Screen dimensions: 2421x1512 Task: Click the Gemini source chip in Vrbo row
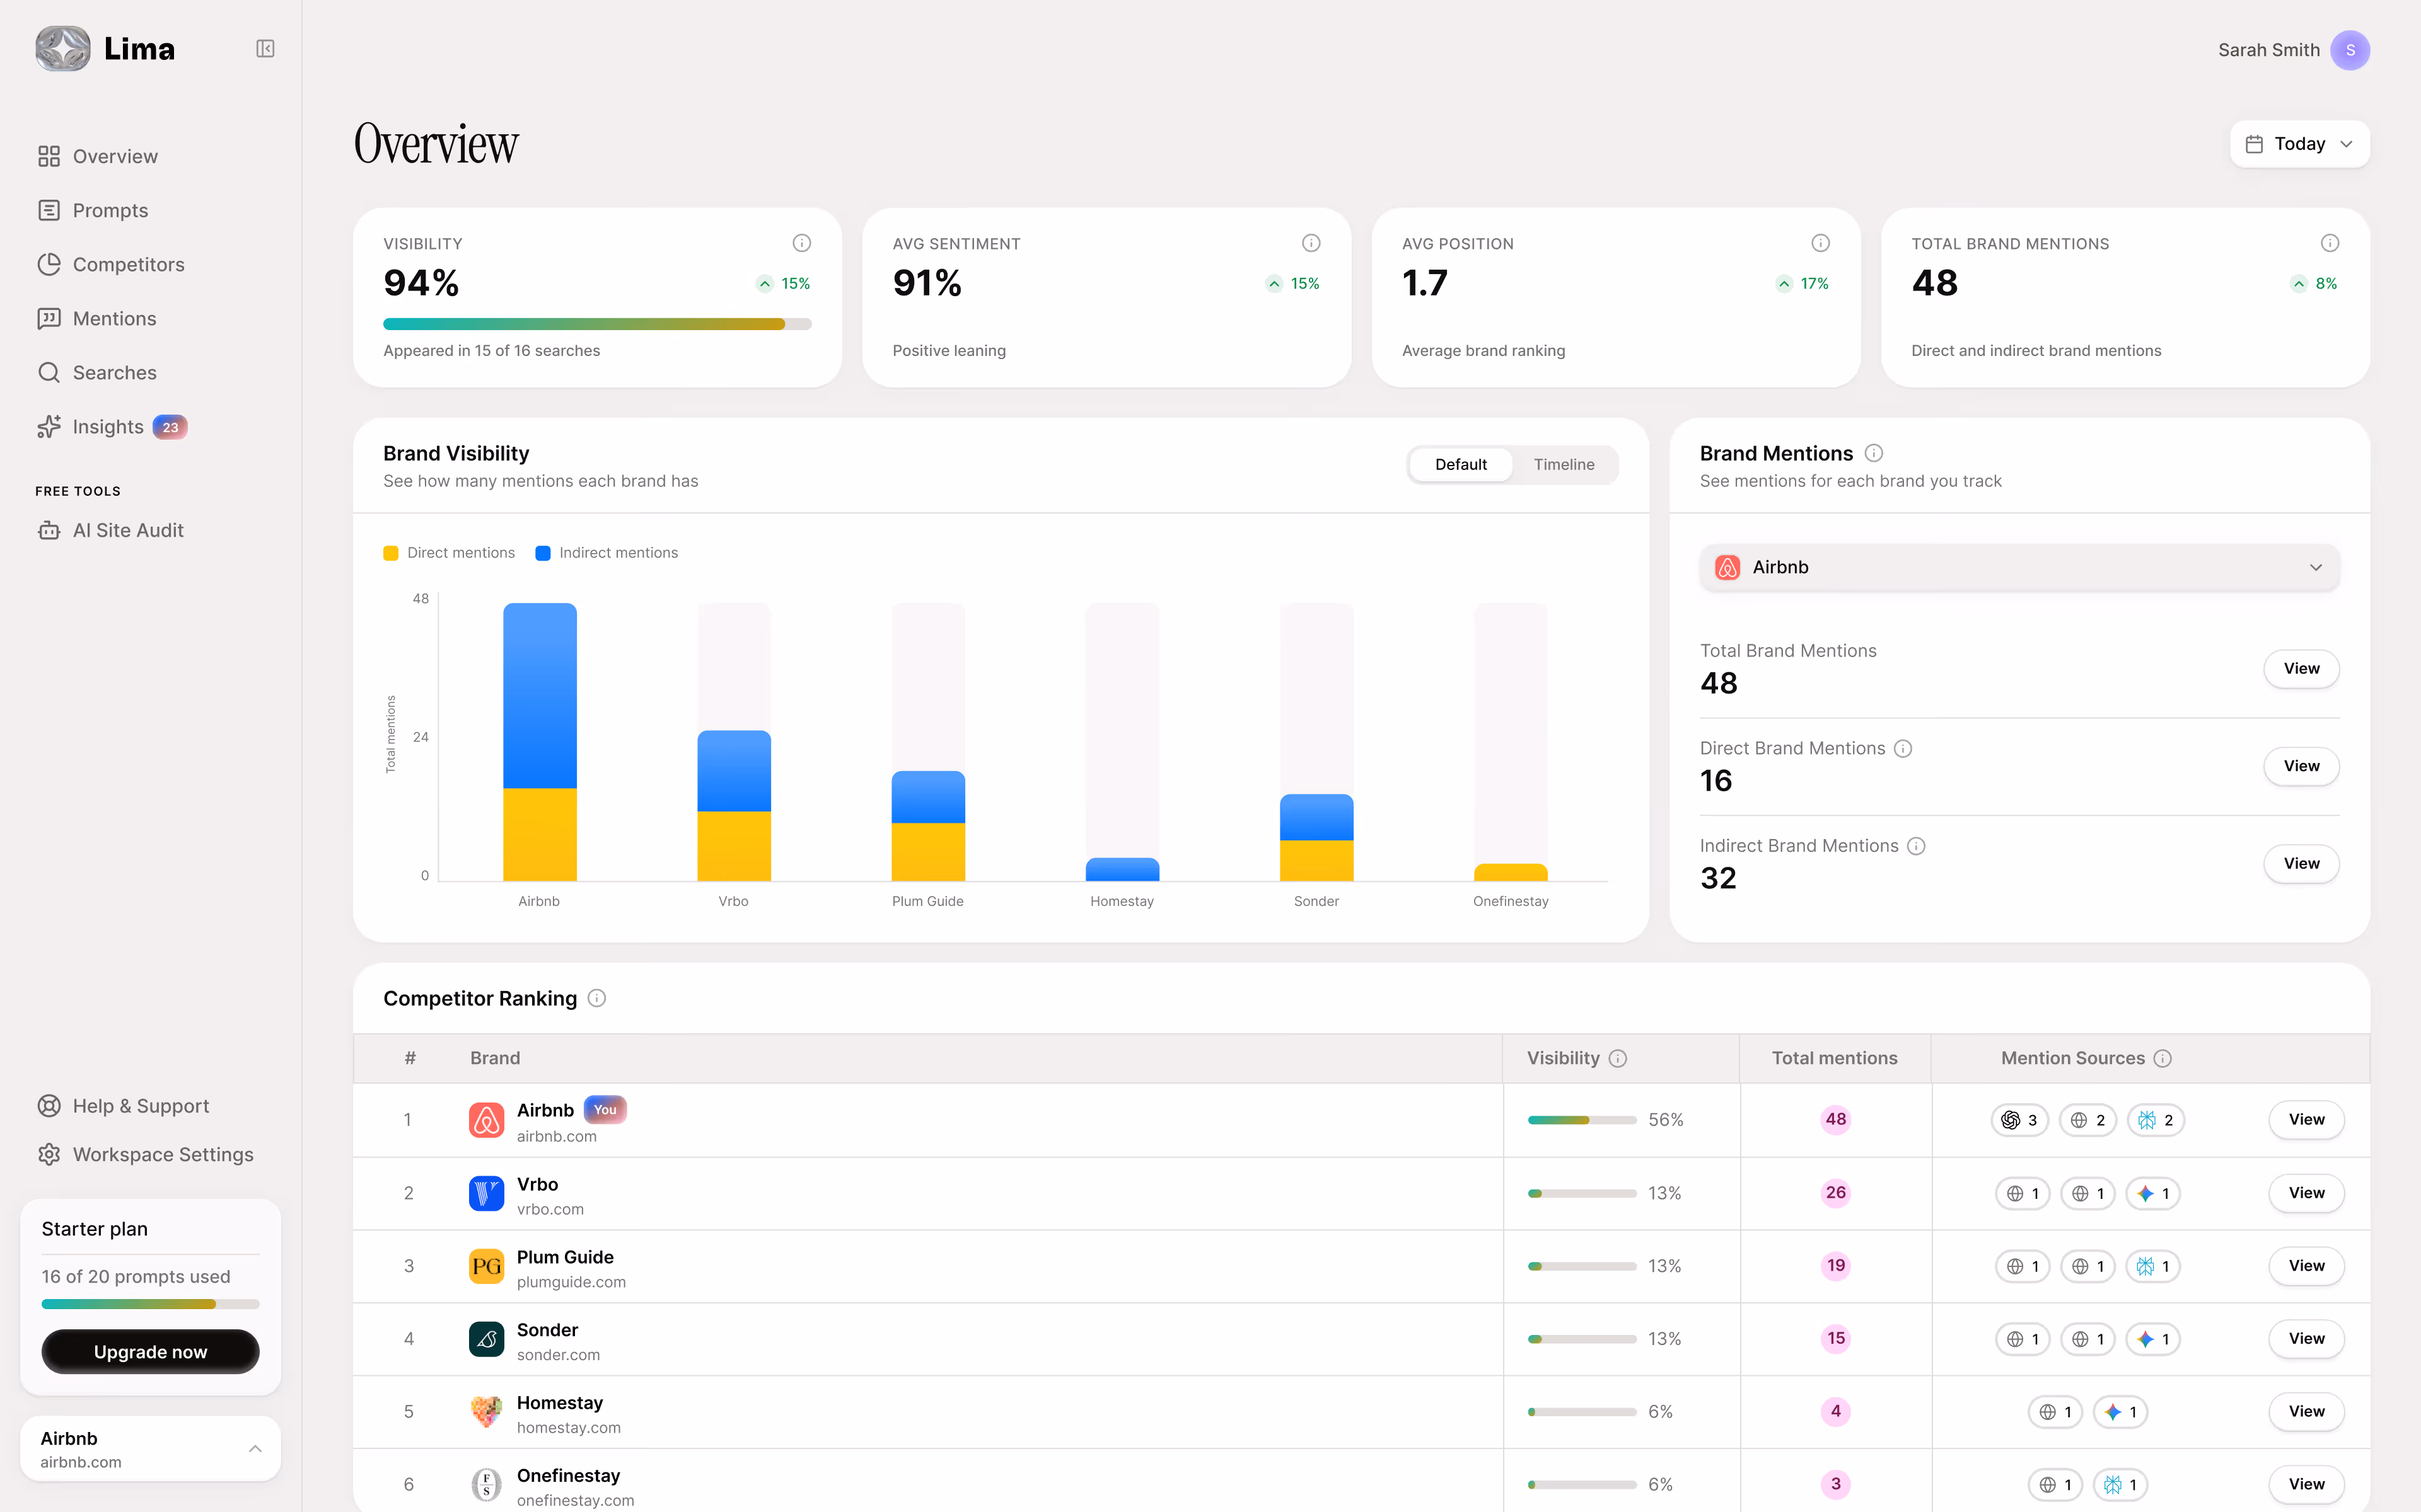pos(2154,1193)
